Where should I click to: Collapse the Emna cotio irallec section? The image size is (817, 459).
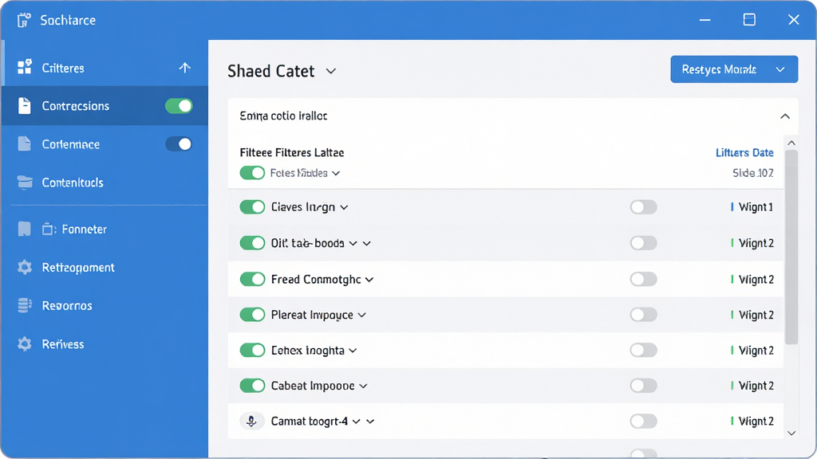pyautogui.click(x=785, y=116)
